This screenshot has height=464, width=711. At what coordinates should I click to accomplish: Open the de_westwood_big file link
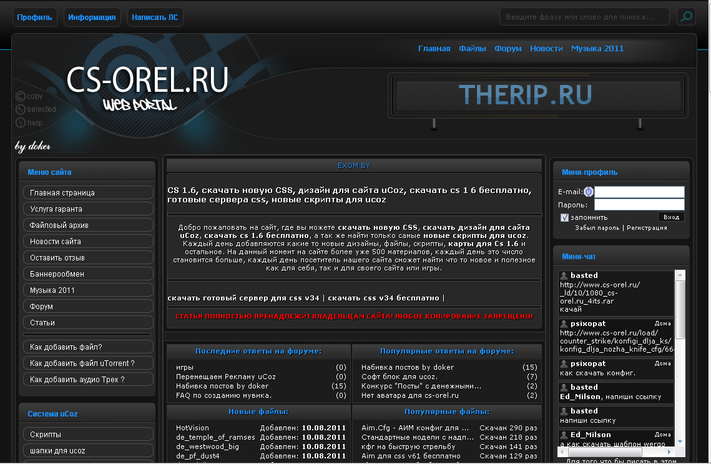(x=207, y=447)
